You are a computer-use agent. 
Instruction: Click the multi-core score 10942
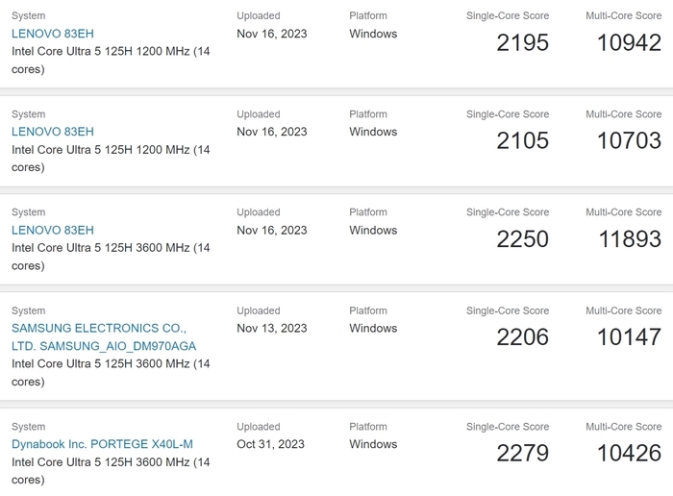tap(629, 42)
